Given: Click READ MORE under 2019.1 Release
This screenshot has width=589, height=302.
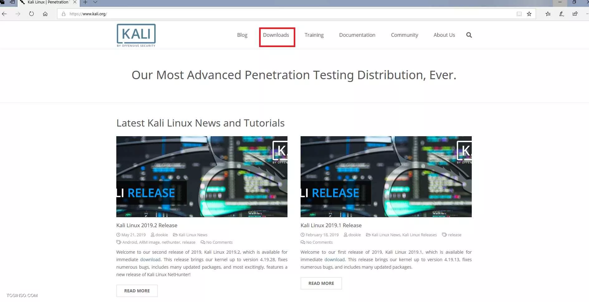Looking at the screenshot, I should coord(321,283).
